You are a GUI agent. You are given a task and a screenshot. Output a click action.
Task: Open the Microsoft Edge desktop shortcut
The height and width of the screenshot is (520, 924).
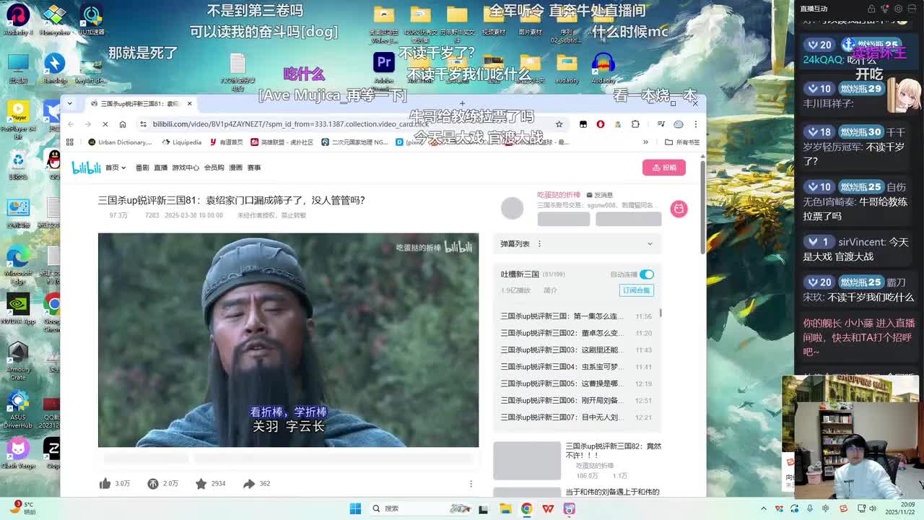[18, 261]
